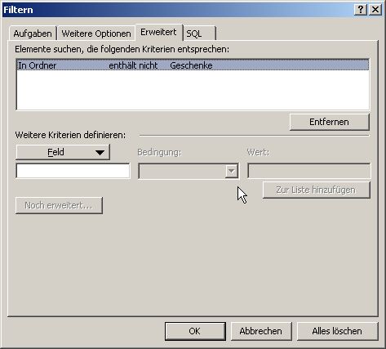Click the Zur Liste hinzufügen button

point(316,190)
